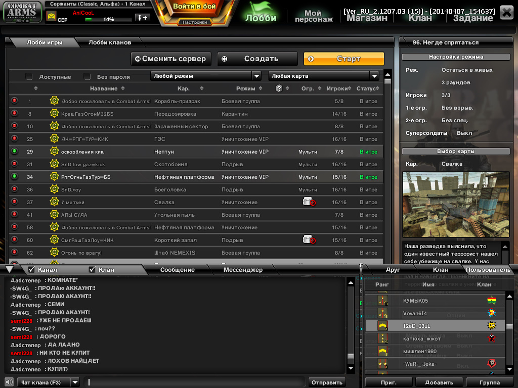The width and height of the screenshot is (518, 388).
Task: Click the experience progress bar at 14%
Action: click(x=108, y=20)
